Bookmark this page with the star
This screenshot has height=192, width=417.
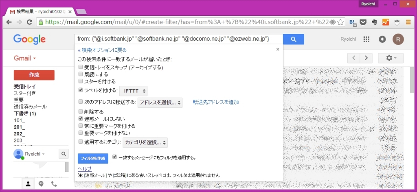340,22
